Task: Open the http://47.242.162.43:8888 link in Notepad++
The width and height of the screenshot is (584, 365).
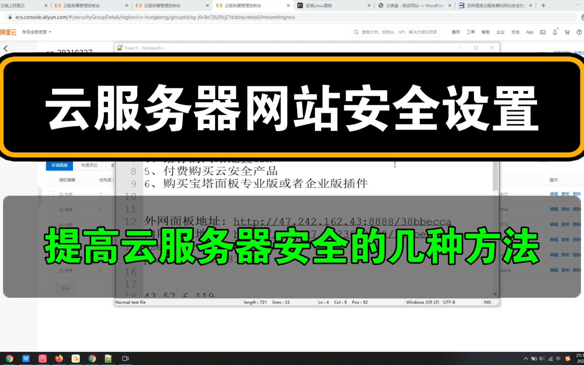Action: pyautogui.click(x=342, y=222)
